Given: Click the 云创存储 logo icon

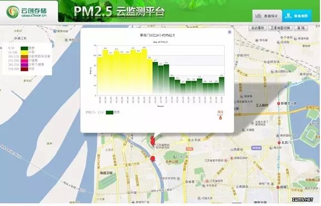Looking at the screenshot, I should coord(13,12).
